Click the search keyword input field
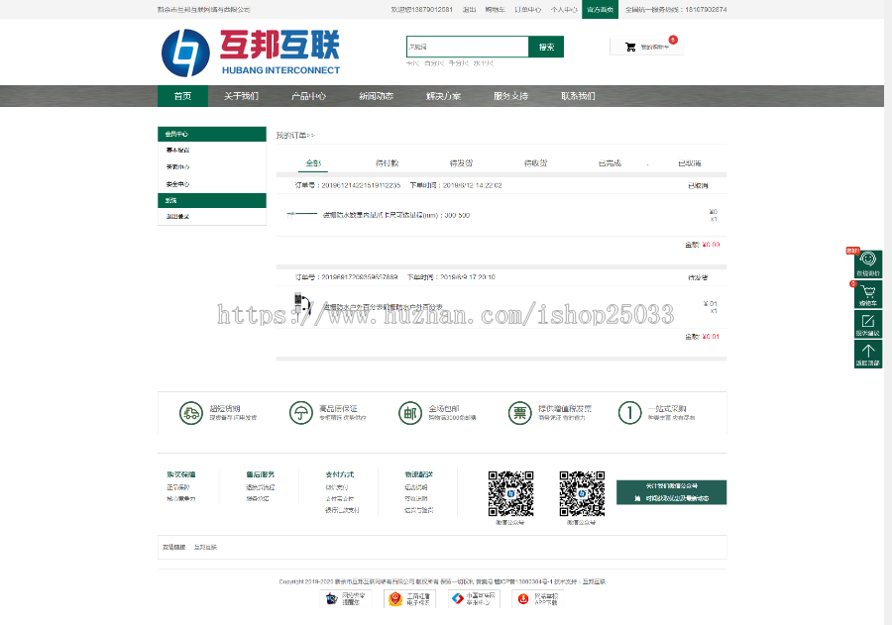This screenshot has width=892, height=625. coord(468,47)
